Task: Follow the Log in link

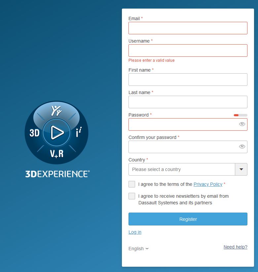Action: pyautogui.click(x=135, y=232)
